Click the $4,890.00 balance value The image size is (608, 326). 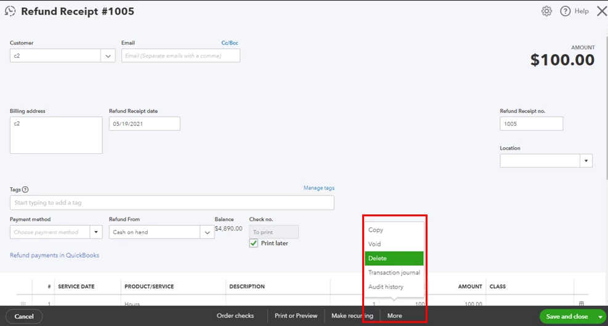point(229,229)
